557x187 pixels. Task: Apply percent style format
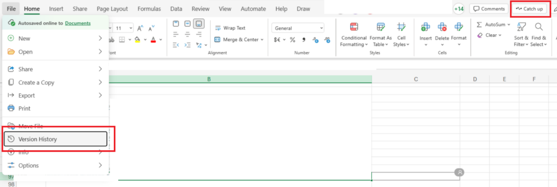coord(293,40)
